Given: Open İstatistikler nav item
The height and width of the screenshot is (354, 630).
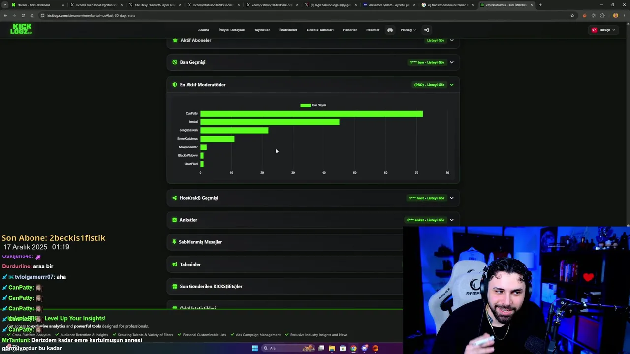Looking at the screenshot, I should (x=288, y=30).
